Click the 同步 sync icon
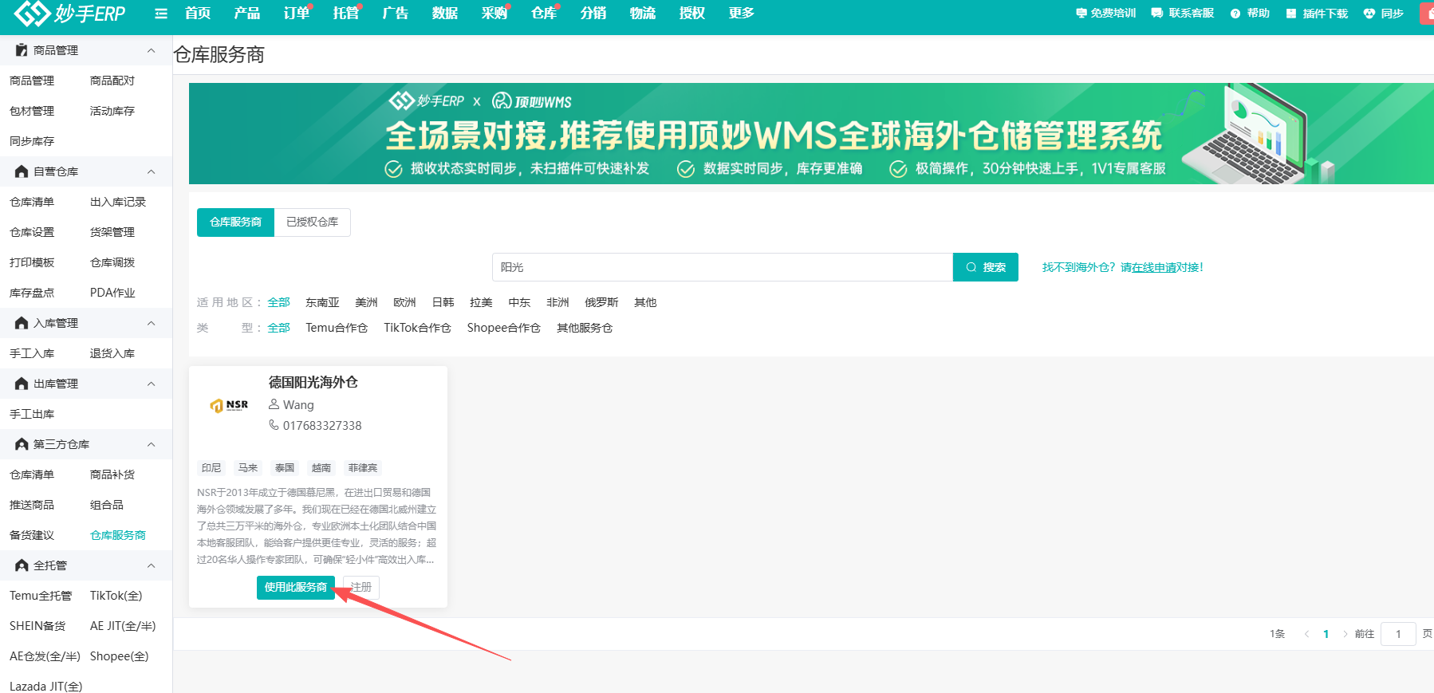Image resolution: width=1434 pixels, height=693 pixels. 1369,14
